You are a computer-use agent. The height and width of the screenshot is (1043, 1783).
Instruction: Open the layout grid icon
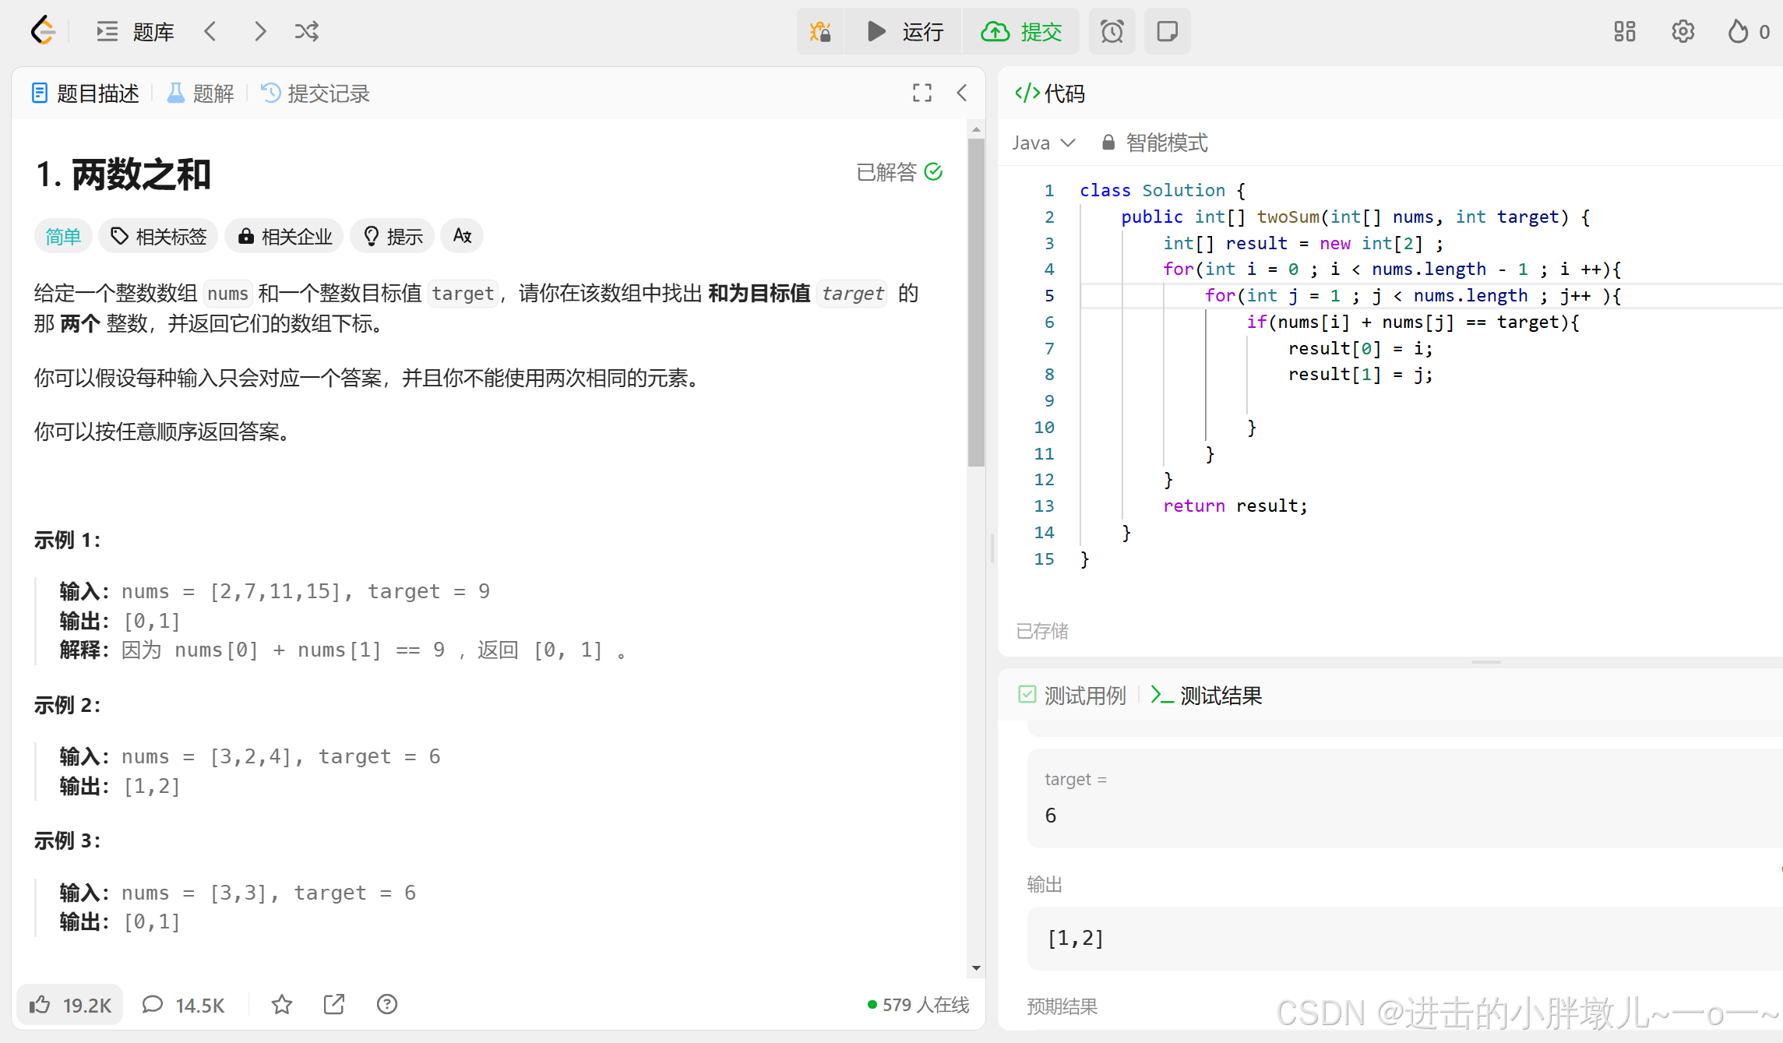(x=1624, y=31)
